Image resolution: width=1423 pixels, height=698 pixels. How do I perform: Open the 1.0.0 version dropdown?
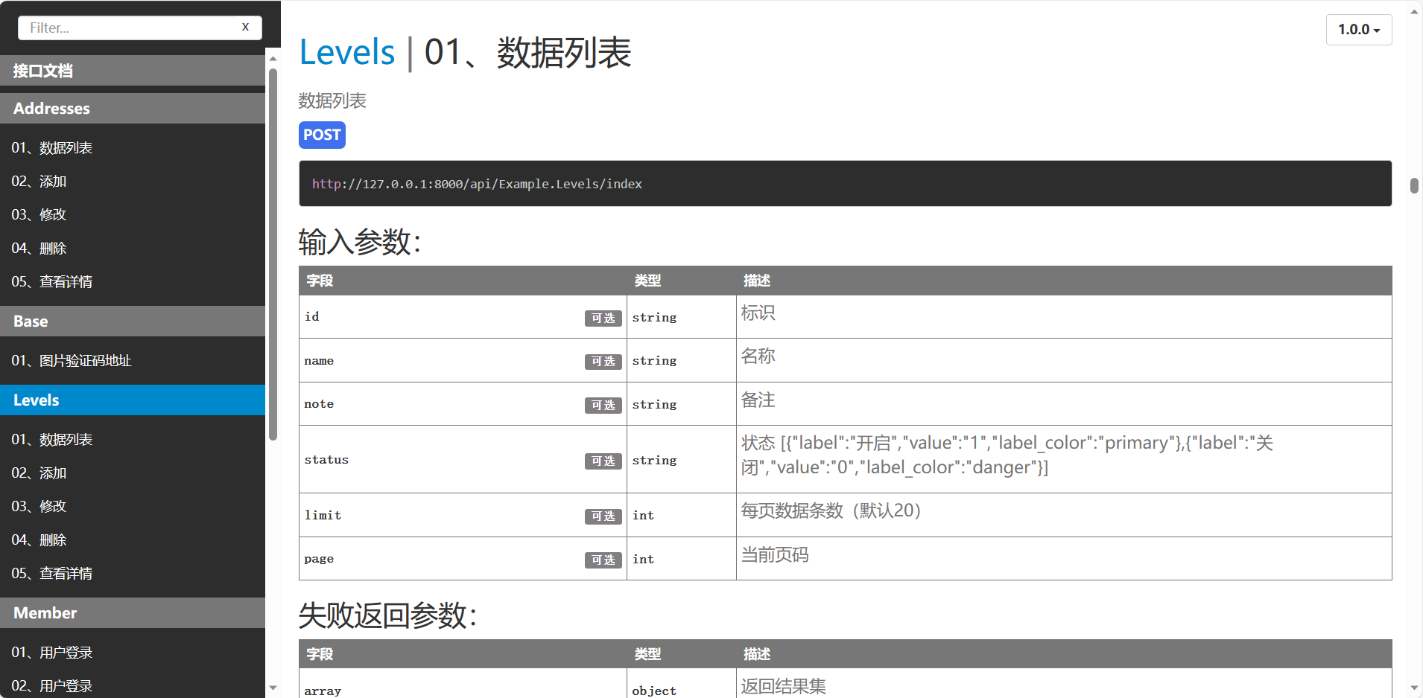coord(1358,30)
